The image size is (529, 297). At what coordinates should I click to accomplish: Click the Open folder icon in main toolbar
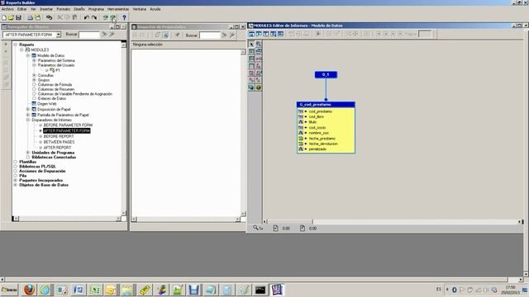[11, 17]
